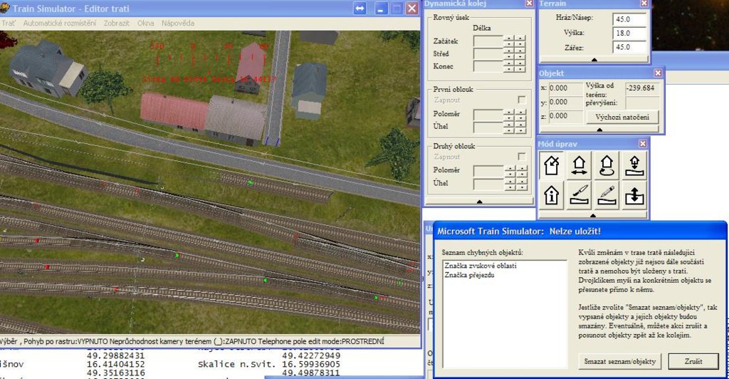Click the coordinate value 16.41404152 in the background window
729x379 pixels.
pyautogui.click(x=116, y=364)
